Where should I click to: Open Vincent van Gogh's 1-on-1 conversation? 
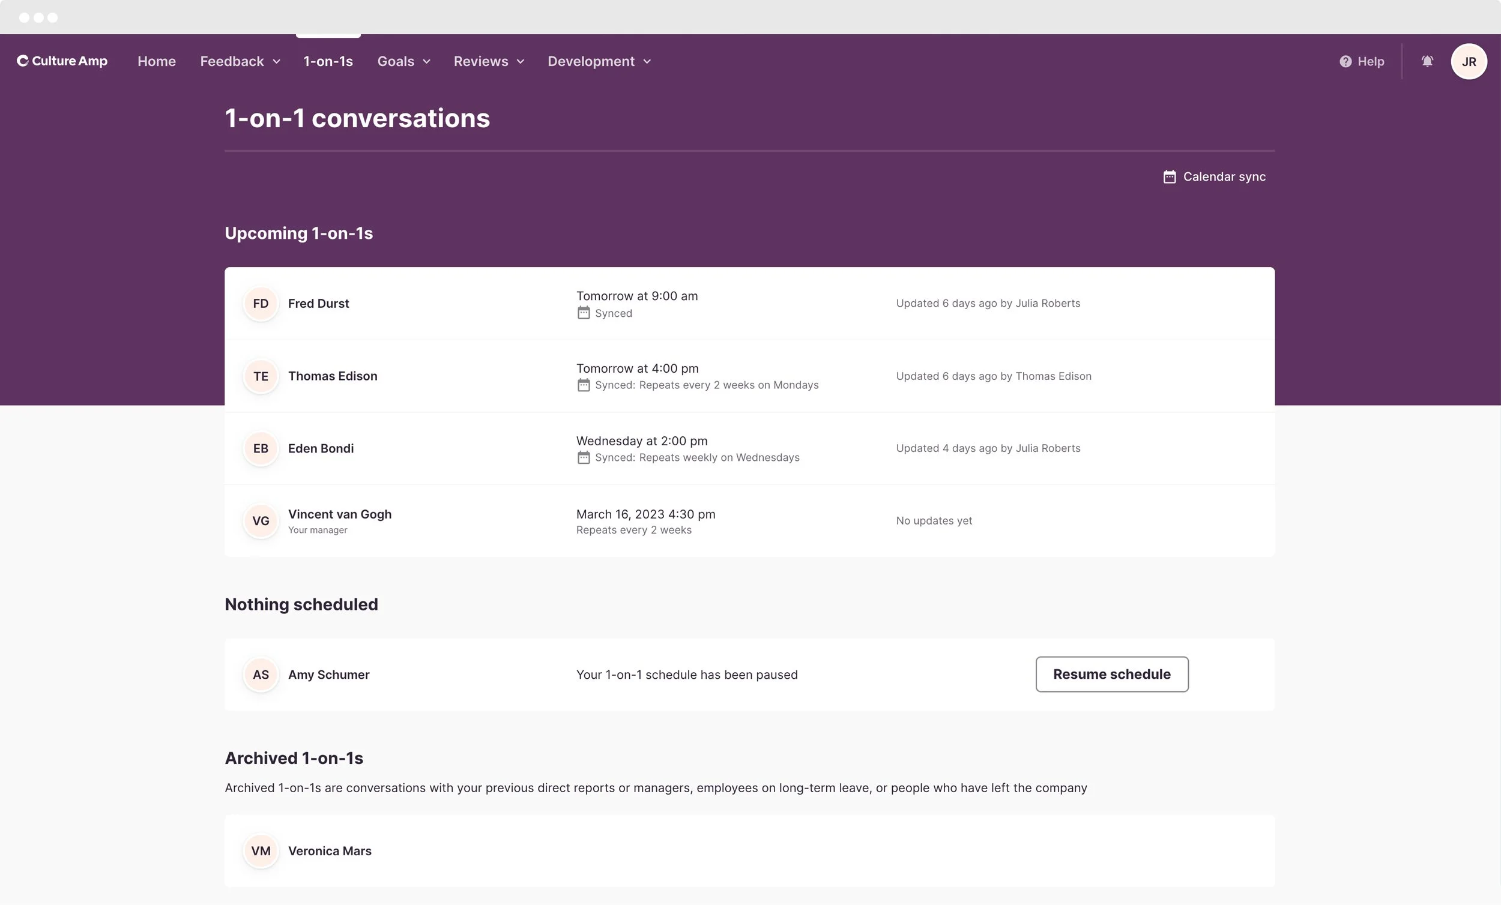(749, 521)
